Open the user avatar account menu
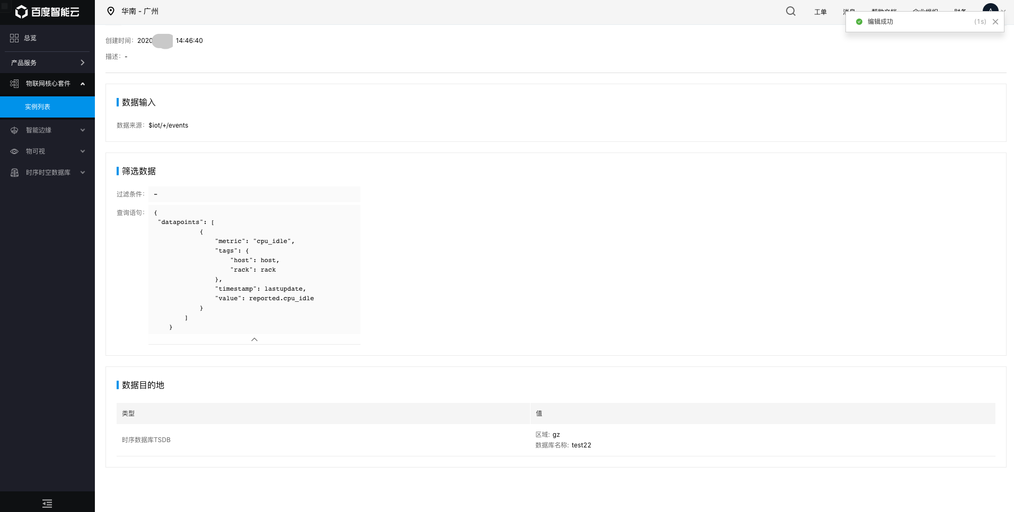The width and height of the screenshot is (1014, 512). tap(990, 10)
